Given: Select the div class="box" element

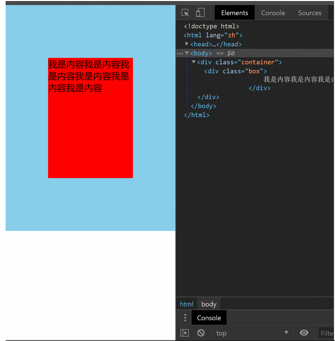Looking at the screenshot, I should coord(236,71).
